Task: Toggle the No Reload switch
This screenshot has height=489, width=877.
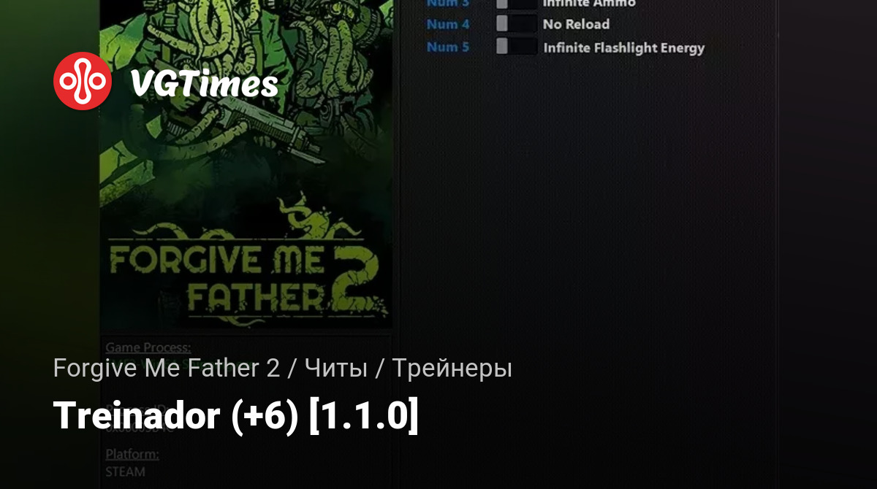Action: tap(516, 24)
